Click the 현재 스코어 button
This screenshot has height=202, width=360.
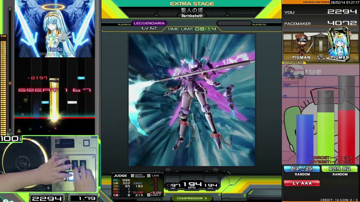point(302,169)
